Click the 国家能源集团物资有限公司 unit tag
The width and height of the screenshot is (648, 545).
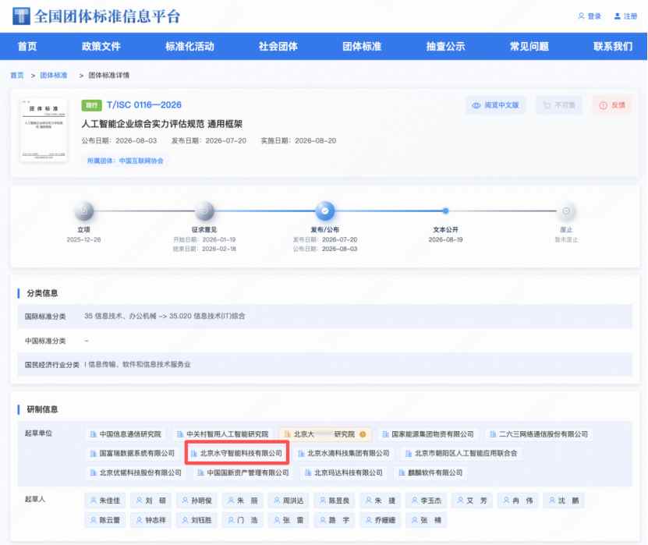[x=428, y=434]
